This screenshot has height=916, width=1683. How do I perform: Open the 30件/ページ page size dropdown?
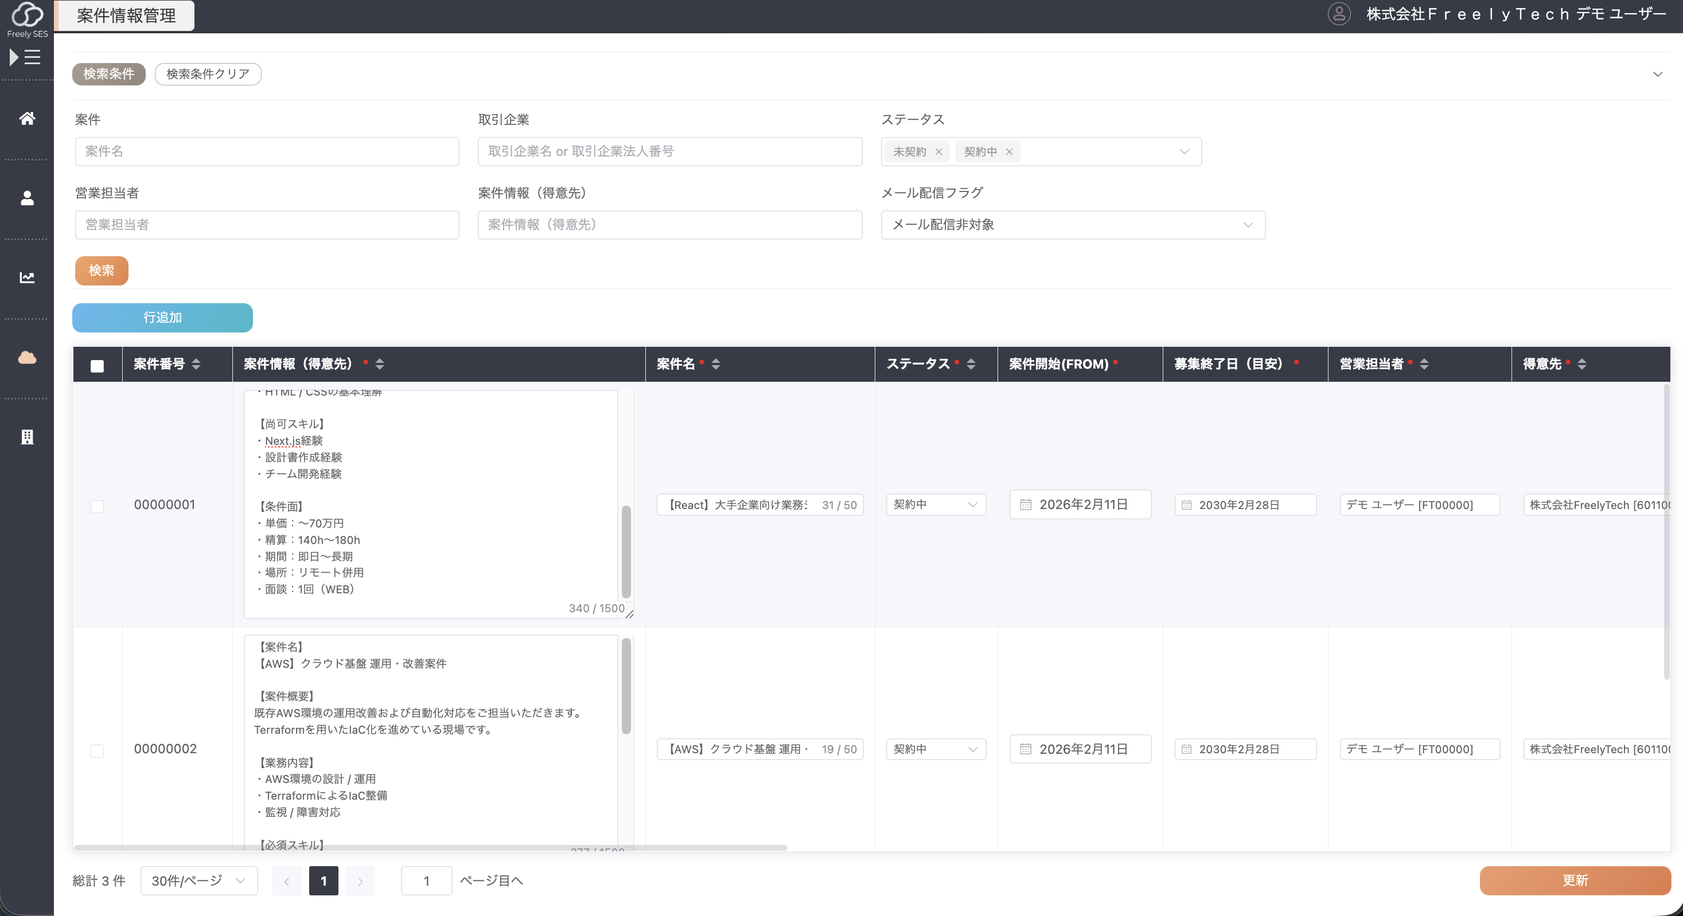click(x=198, y=880)
